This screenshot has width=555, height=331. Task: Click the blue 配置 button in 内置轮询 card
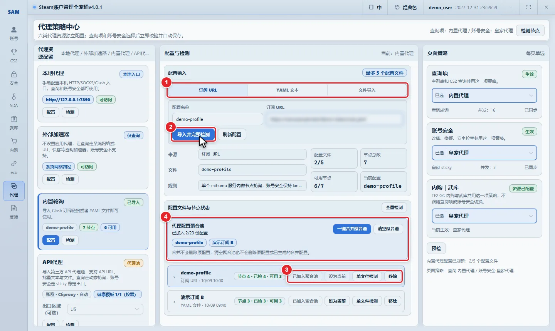point(51,240)
